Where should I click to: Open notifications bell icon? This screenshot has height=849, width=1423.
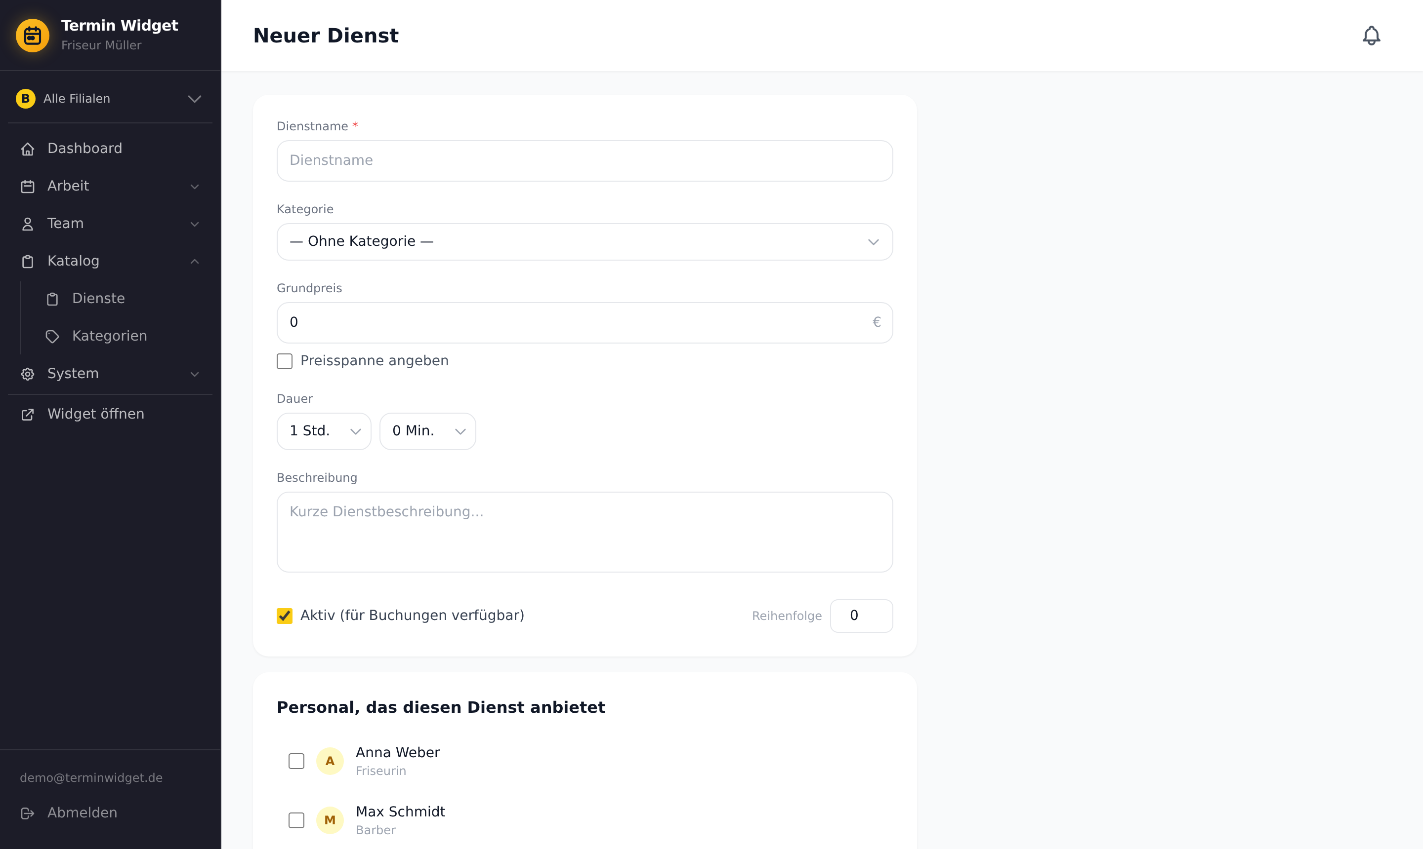click(1371, 36)
